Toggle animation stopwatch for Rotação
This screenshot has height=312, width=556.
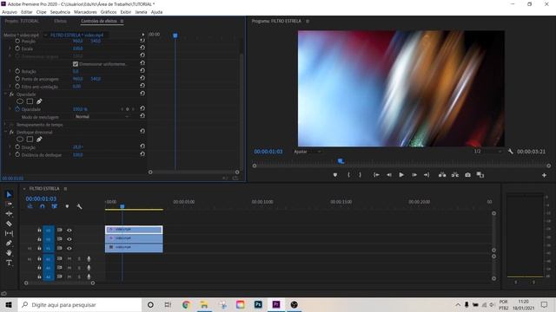tap(17, 71)
